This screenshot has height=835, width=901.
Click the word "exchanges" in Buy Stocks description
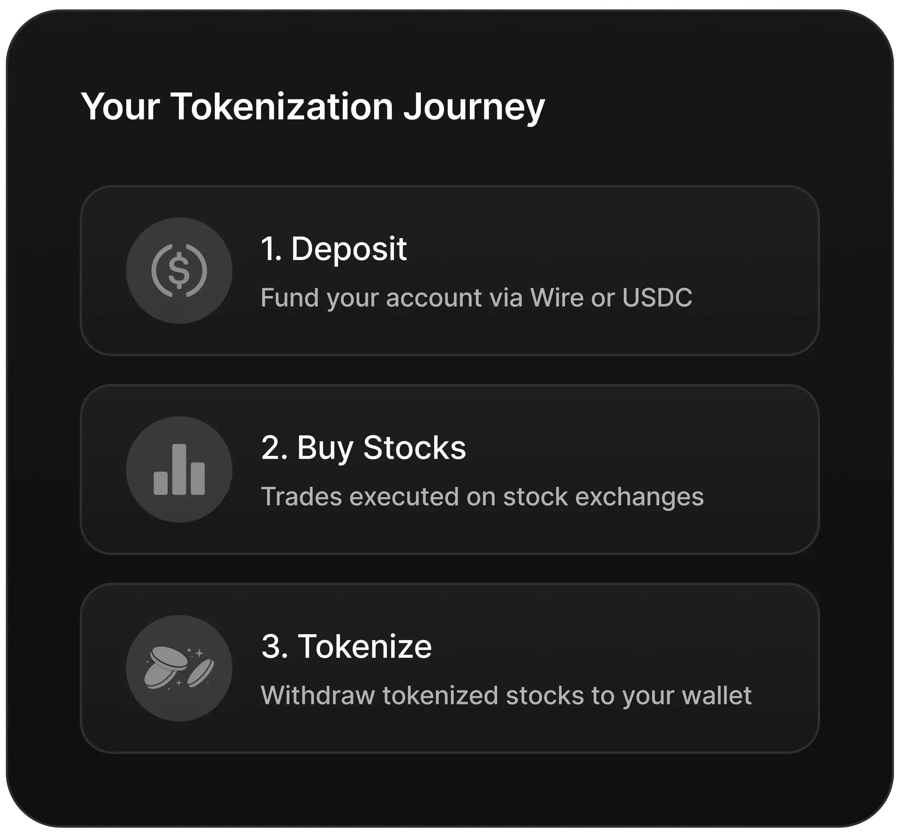639,496
